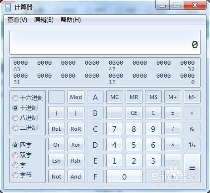Click the subtraction - button
Viewport: 210px width, 193px height.
click(173, 161)
